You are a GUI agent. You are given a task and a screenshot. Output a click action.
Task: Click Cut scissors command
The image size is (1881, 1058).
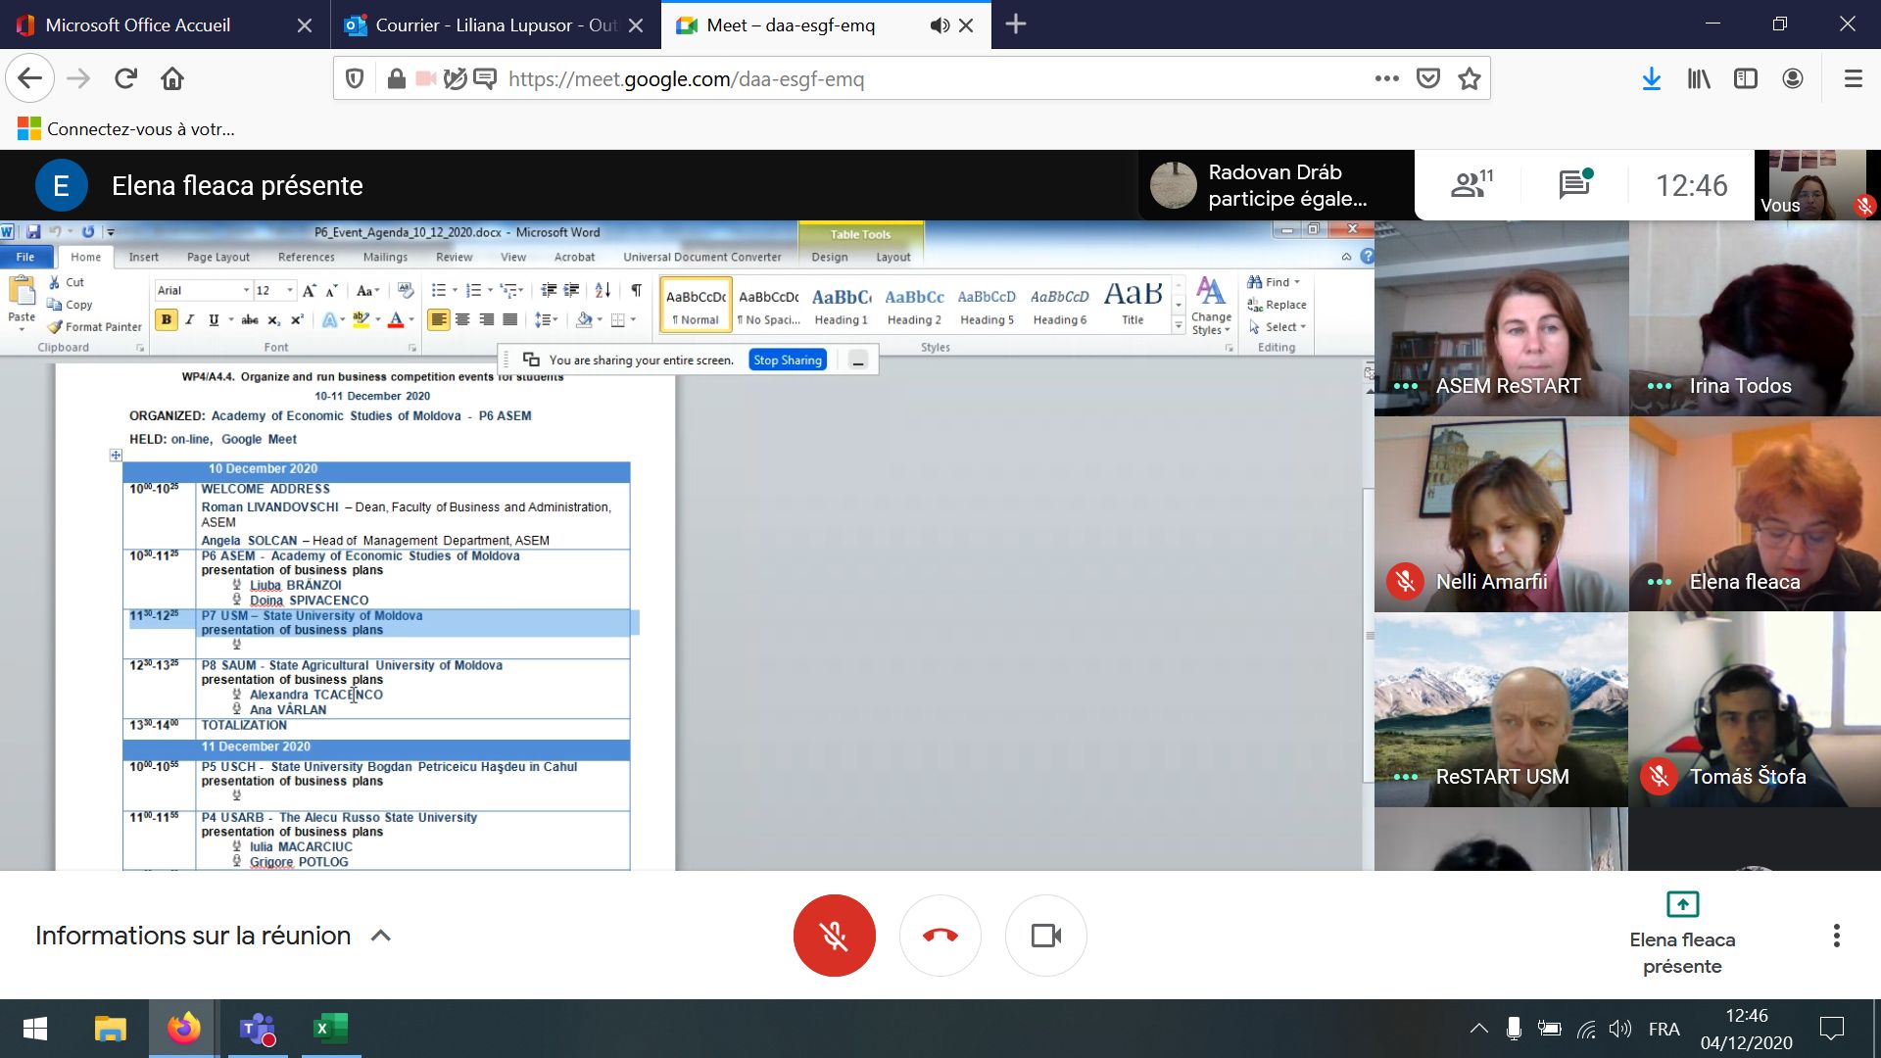pyautogui.click(x=66, y=282)
